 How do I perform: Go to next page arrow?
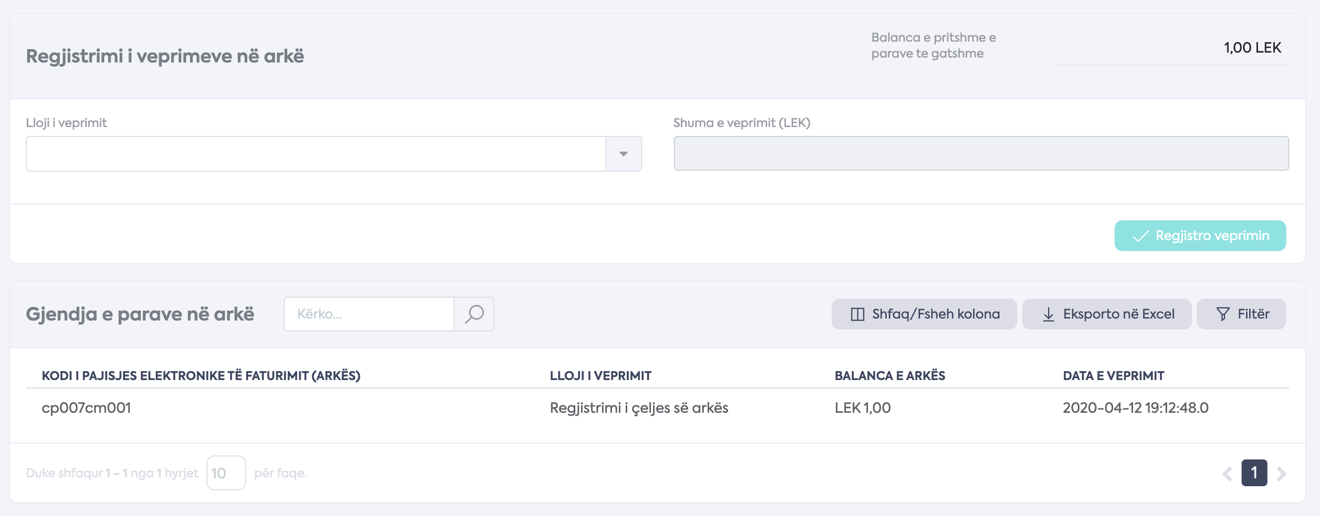(1281, 473)
